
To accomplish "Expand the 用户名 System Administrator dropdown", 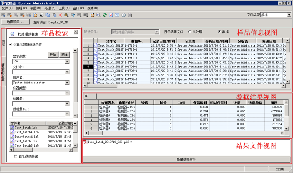I will (x=67, y=82).
